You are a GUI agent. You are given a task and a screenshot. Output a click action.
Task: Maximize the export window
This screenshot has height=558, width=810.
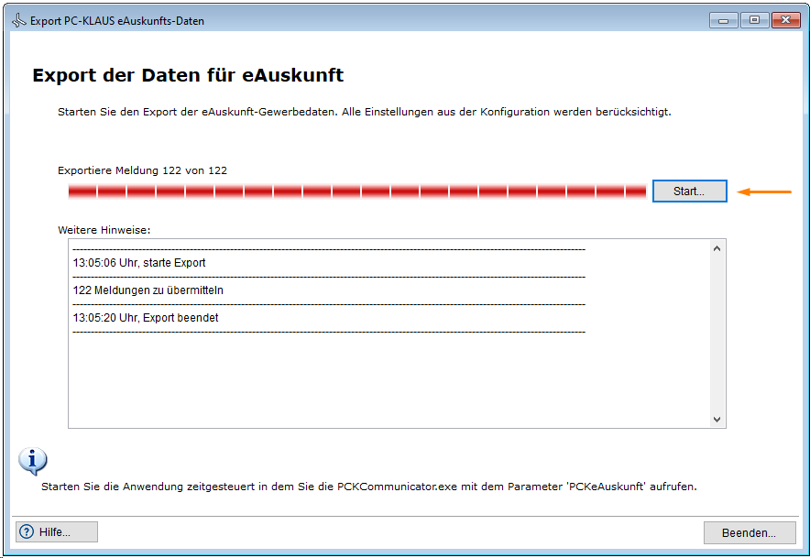pyautogui.click(x=754, y=20)
